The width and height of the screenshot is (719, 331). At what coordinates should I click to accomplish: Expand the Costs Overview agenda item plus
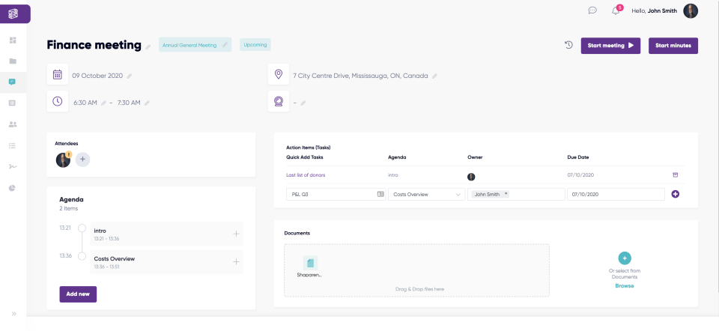[x=236, y=262]
